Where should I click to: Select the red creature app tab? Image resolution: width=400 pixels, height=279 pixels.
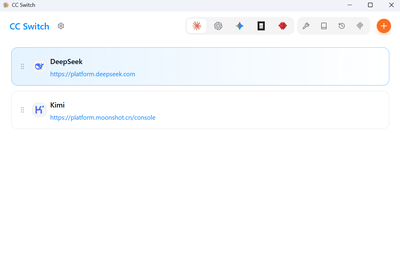pyautogui.click(x=283, y=26)
